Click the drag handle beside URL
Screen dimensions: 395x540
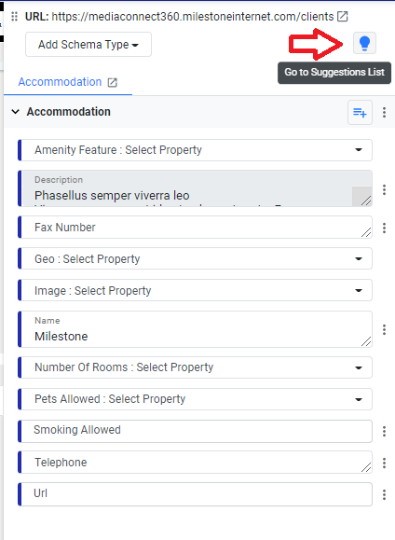15,16
